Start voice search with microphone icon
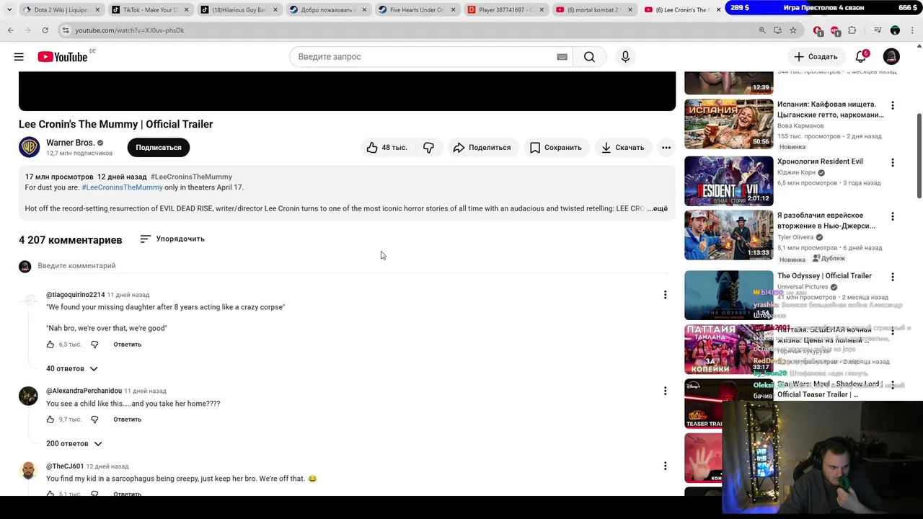 [x=625, y=57]
